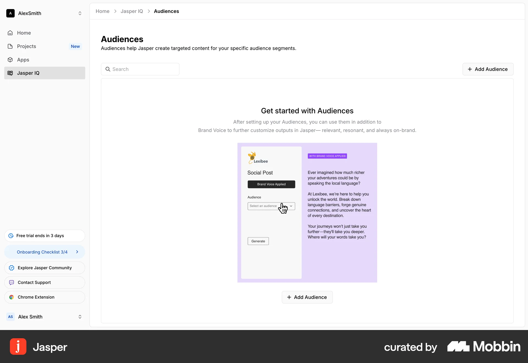
Task: Click Add Audience below the illustration
Action: tap(307, 297)
